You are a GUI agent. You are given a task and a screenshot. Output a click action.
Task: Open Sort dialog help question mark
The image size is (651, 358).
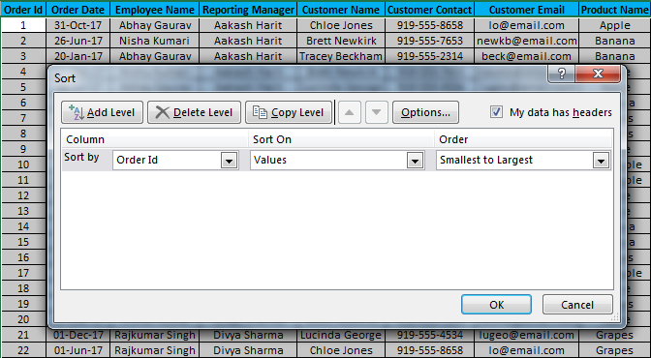point(561,74)
